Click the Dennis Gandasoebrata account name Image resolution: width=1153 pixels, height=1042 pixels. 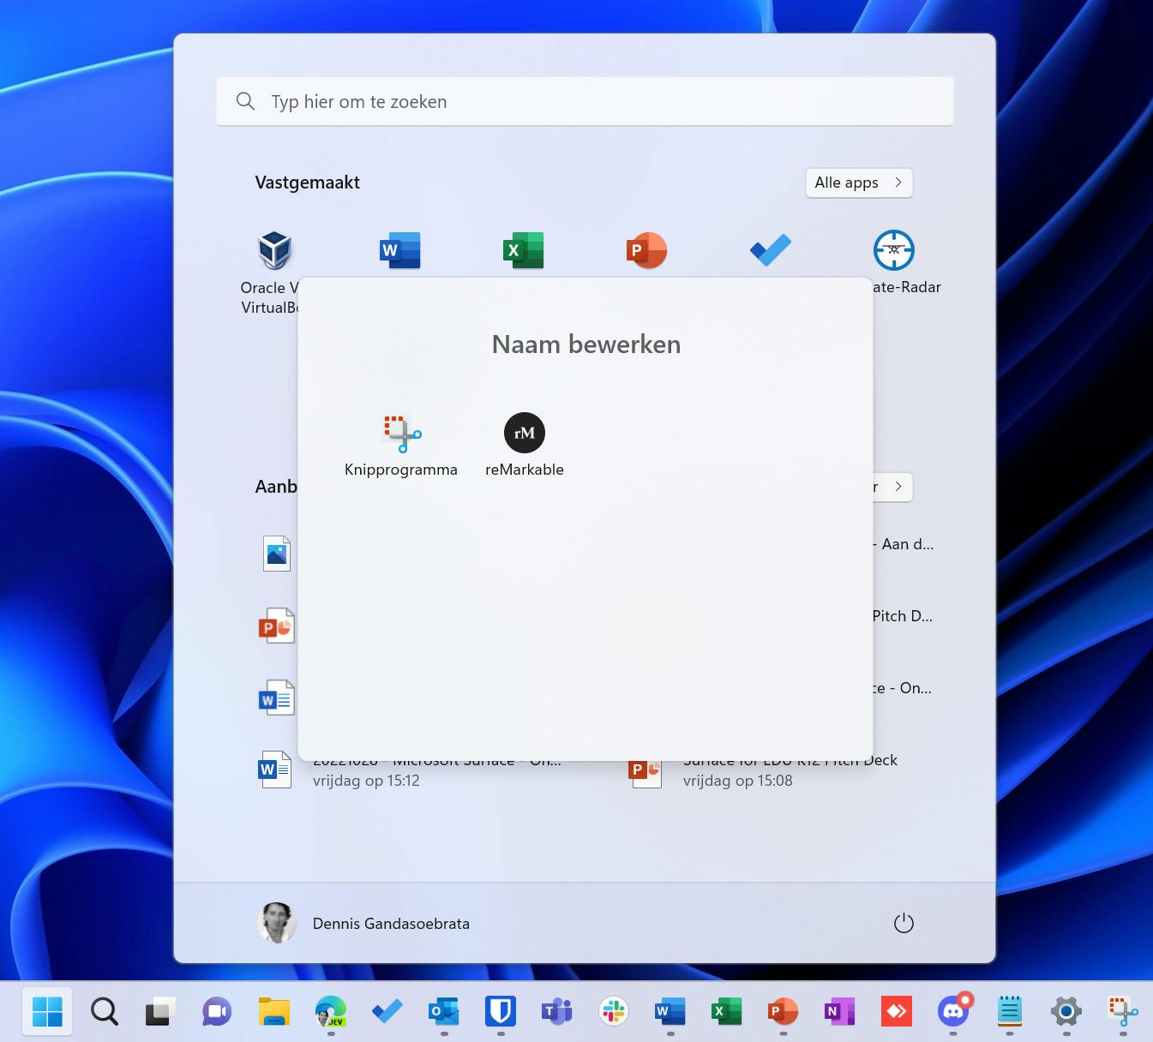point(391,923)
